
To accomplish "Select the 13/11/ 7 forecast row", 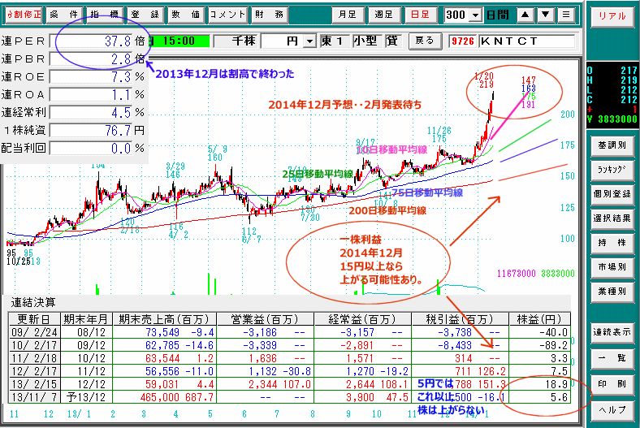I will (x=289, y=397).
